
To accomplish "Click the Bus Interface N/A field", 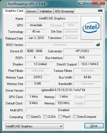I will (x=82, y=57).
